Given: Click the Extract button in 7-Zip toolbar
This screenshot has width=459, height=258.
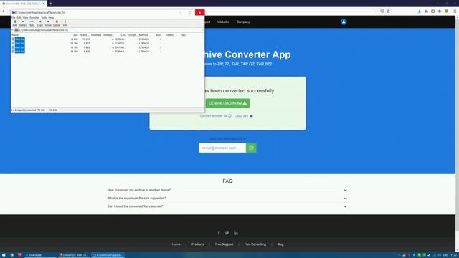Looking at the screenshot, I should click(x=23, y=23).
